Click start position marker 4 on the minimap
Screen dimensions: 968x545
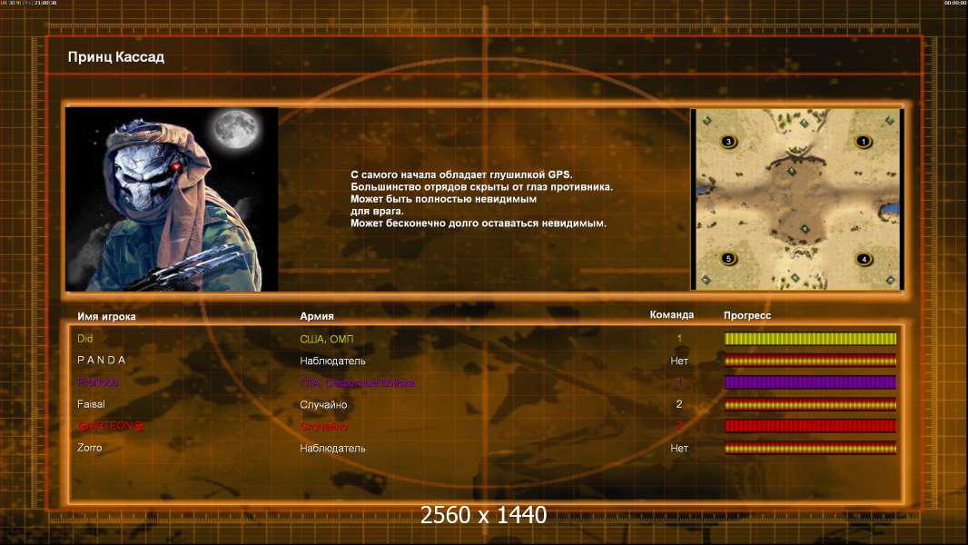click(864, 259)
